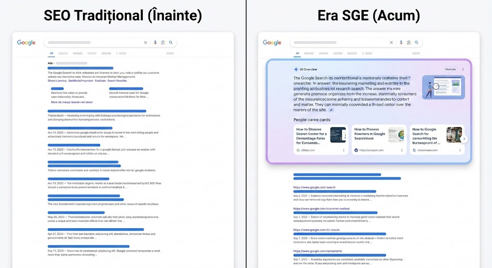Image resolution: width=492 pixels, height=268 pixels.
Task: Clear the SEO Tradițional search box with the X
Action: (x=146, y=43)
